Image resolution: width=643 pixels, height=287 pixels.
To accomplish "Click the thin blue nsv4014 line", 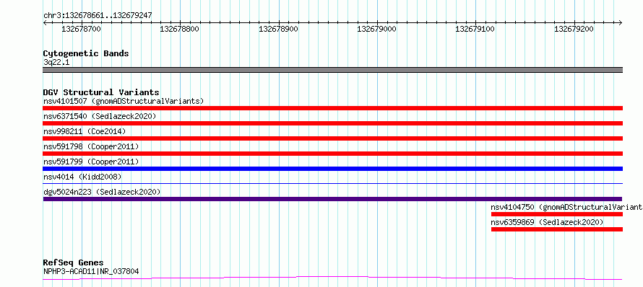I will (332, 184).
